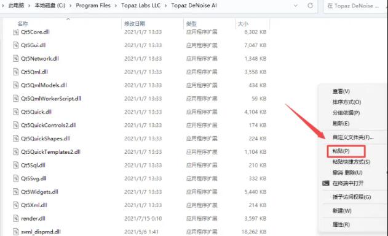Click the Qt5Qml.dll file icon
The width and height of the screenshot is (388, 236).
pyautogui.click(x=15, y=72)
